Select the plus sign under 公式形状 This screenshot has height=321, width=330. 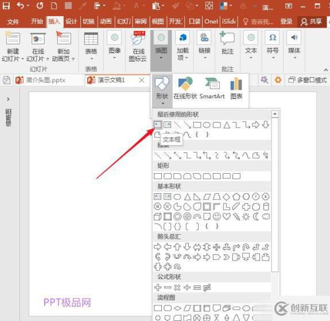tap(158, 287)
